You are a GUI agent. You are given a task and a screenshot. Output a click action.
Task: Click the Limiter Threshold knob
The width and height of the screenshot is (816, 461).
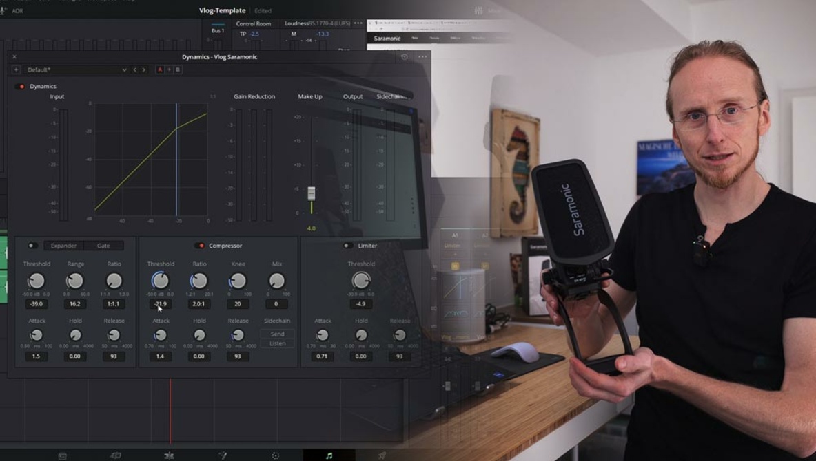pyautogui.click(x=361, y=280)
